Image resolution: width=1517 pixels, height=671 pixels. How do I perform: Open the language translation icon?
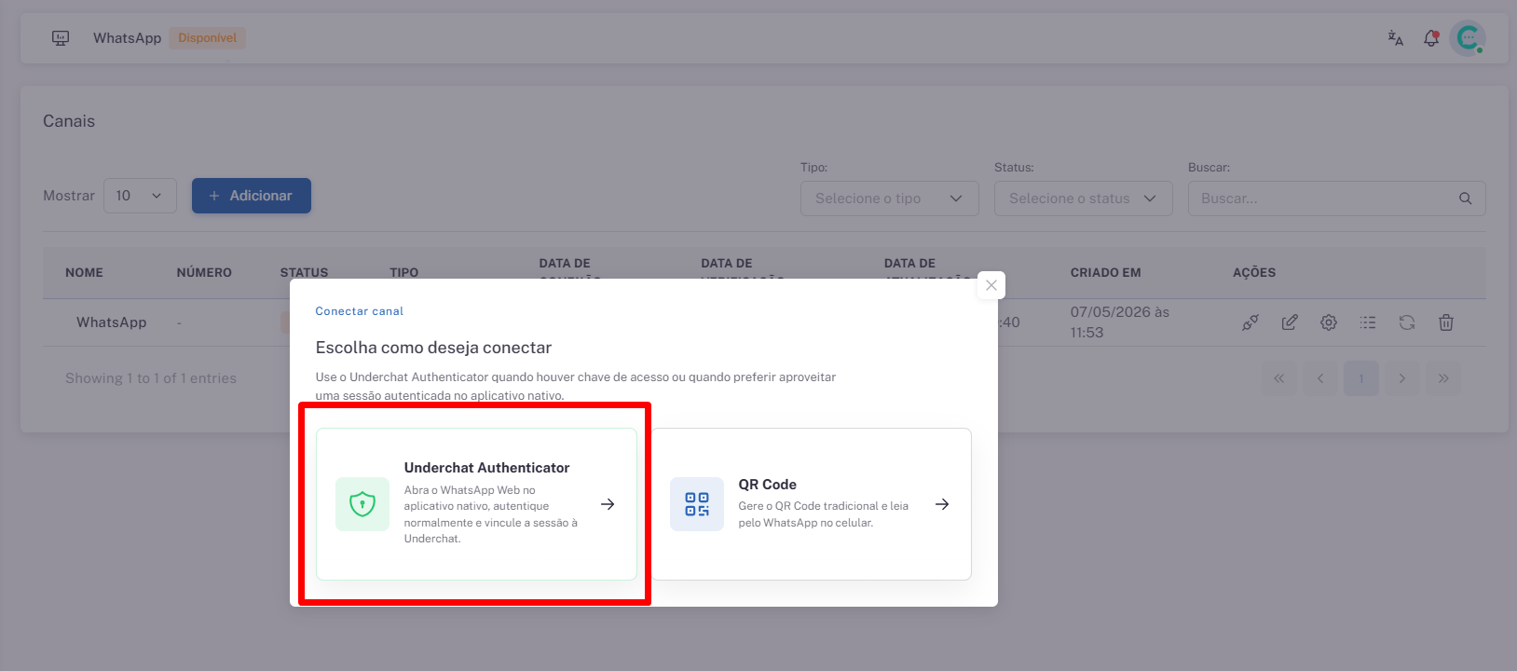tap(1395, 38)
